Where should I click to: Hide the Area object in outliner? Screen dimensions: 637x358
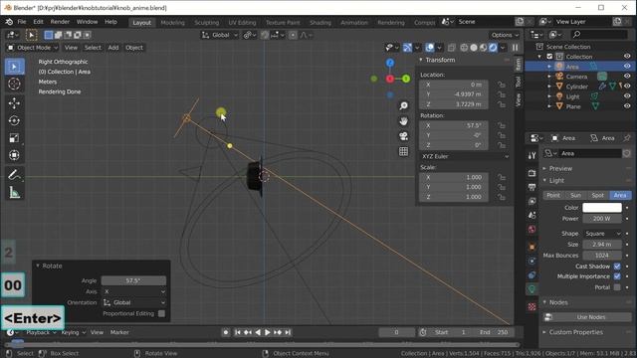[x=627, y=67]
